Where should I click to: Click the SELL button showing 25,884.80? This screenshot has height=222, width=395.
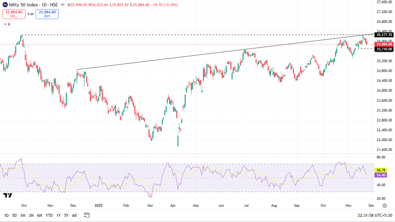13,13
